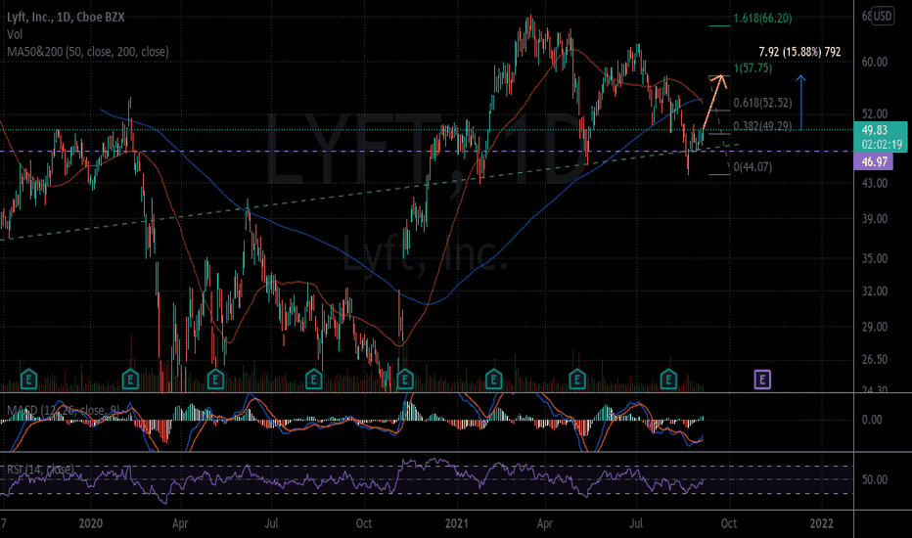Click the 39.00 price axis label
This screenshot has width=912, height=538.
tap(874, 219)
